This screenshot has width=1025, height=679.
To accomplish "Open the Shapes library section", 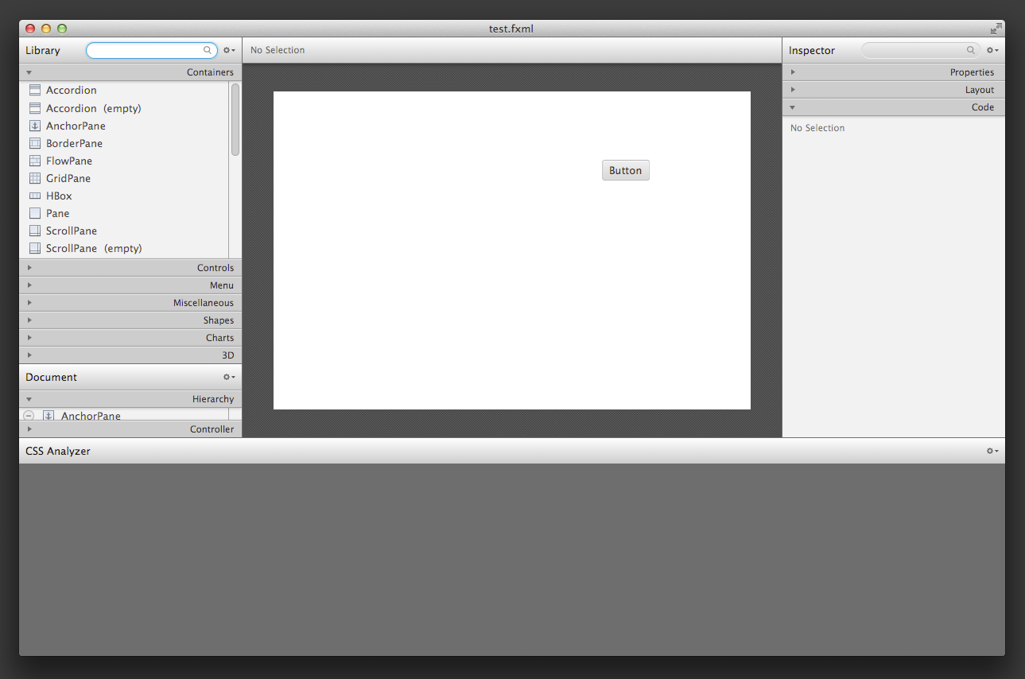I will tap(130, 320).
